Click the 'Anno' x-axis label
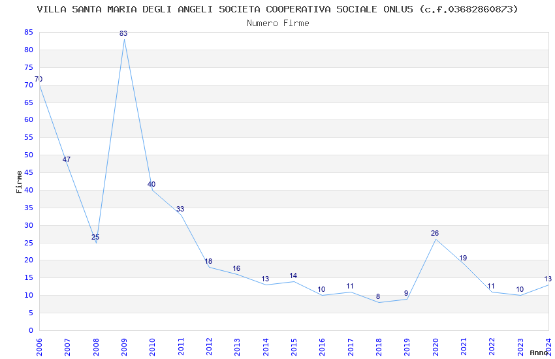The image size is (555, 359). click(x=539, y=352)
